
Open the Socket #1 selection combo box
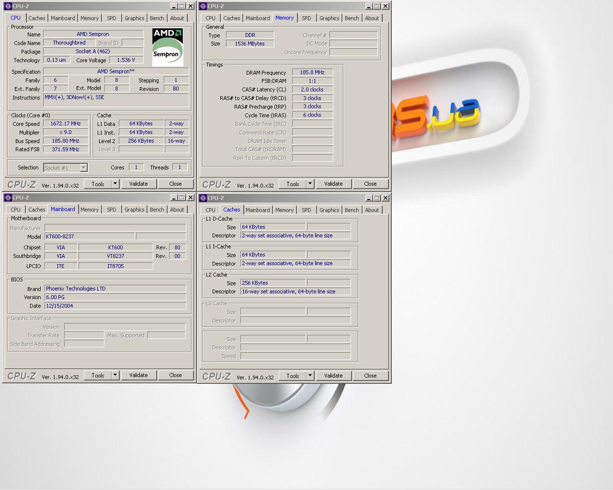coord(66,167)
